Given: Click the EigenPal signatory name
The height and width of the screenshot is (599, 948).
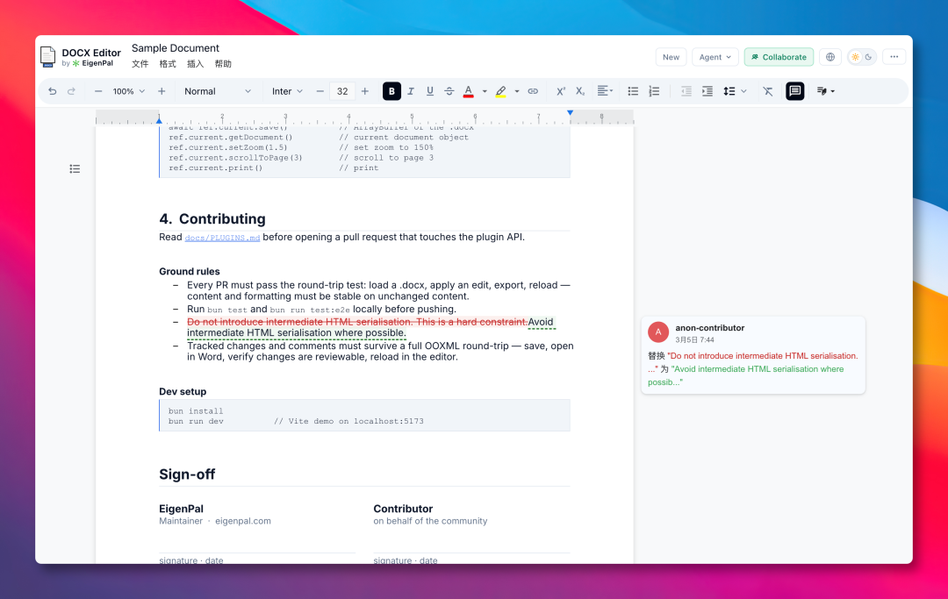Looking at the screenshot, I should pyautogui.click(x=181, y=509).
